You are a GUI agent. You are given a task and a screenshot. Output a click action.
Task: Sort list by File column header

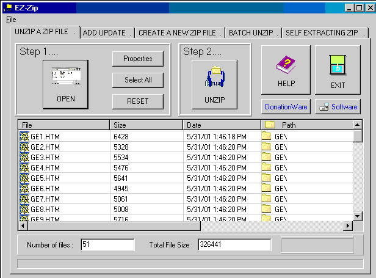pyautogui.click(x=64, y=125)
